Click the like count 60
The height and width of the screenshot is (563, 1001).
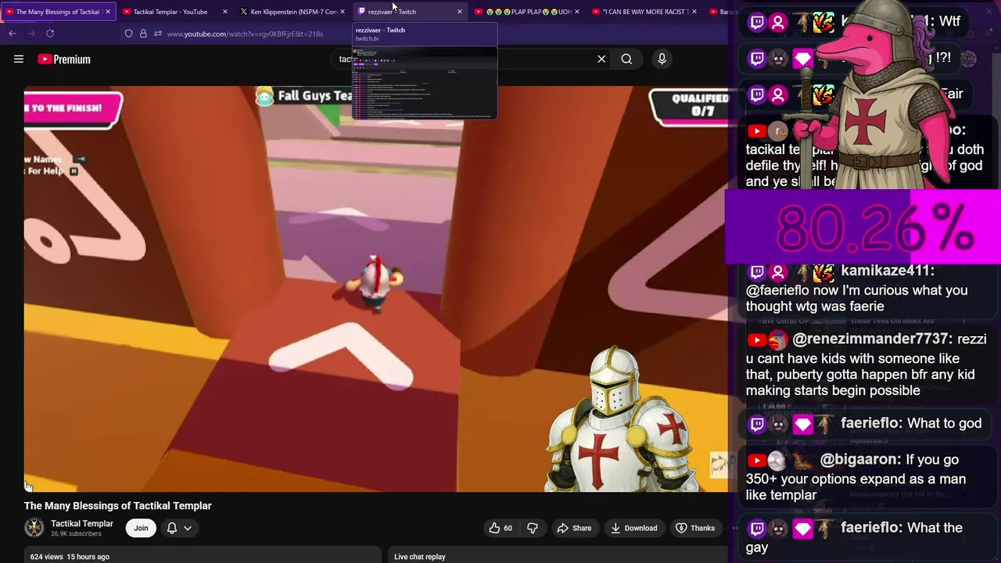click(x=508, y=529)
